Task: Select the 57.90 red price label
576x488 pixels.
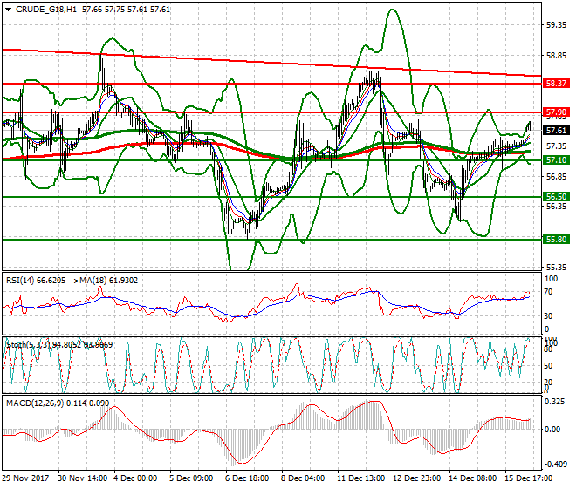Action: point(556,112)
